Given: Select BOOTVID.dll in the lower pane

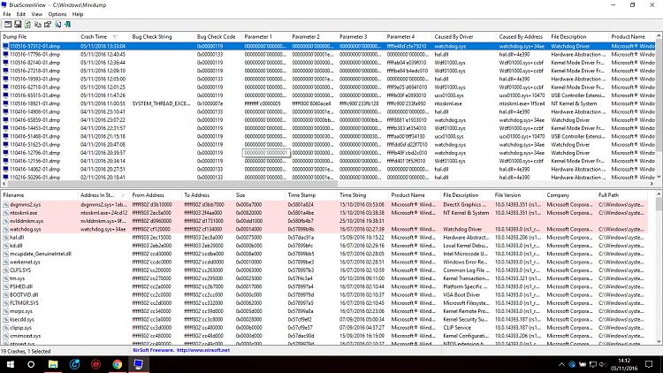Looking at the screenshot, I should [24, 294].
